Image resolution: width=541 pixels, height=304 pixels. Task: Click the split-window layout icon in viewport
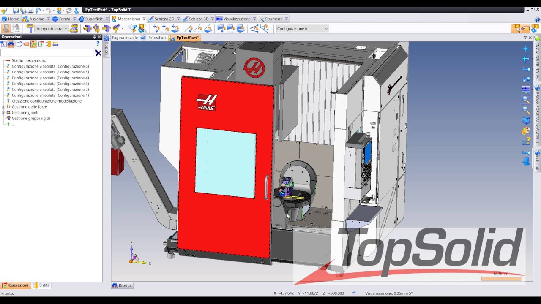pos(526,89)
